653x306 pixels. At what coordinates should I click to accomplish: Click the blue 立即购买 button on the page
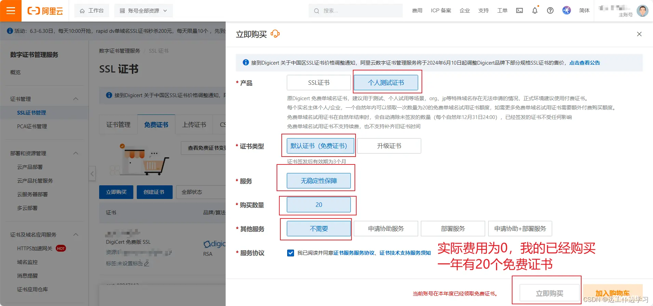coord(116,192)
